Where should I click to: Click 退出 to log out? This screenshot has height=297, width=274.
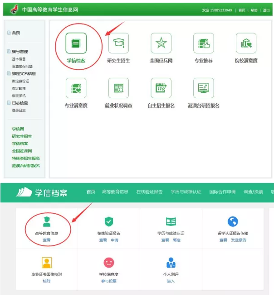tap(266, 10)
